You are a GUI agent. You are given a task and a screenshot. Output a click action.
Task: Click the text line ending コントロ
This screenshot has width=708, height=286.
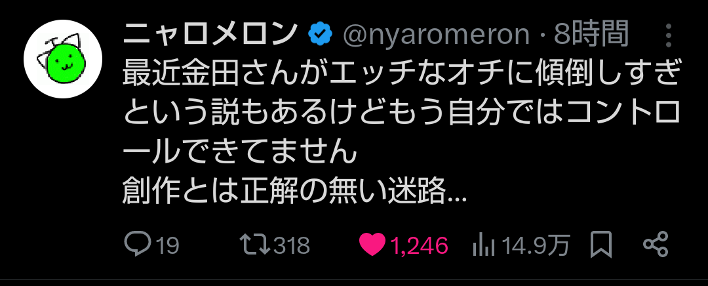coord(401,113)
